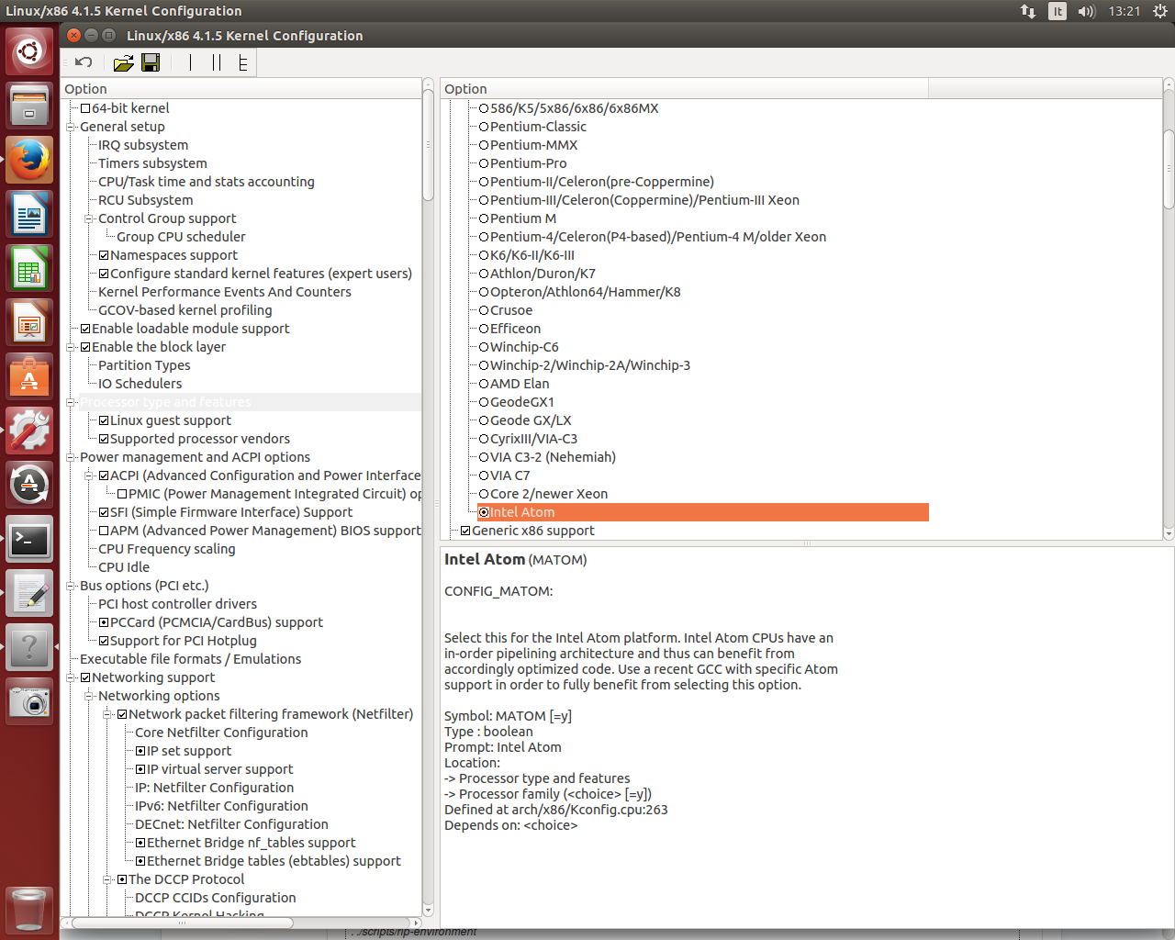The image size is (1175, 940).
Task: Toggle Enable loadable module support checkbox
Action: pyautogui.click(x=85, y=329)
